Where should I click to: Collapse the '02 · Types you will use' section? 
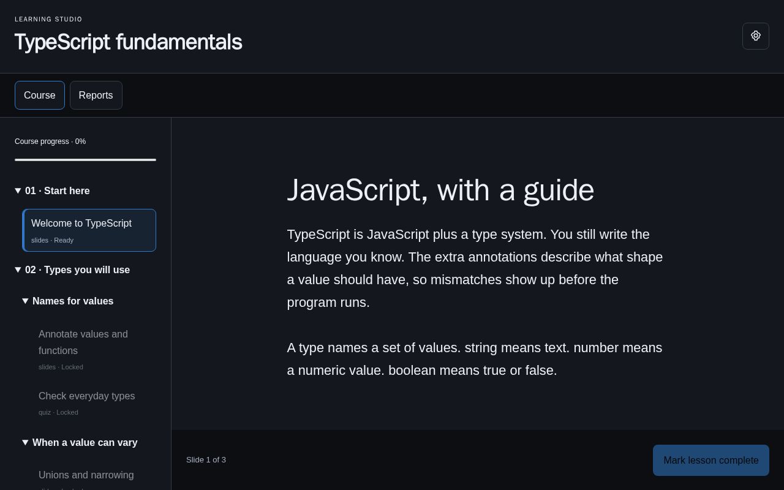tap(85, 270)
